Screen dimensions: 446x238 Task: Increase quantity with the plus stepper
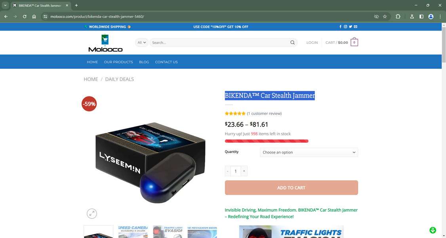pos(244,171)
